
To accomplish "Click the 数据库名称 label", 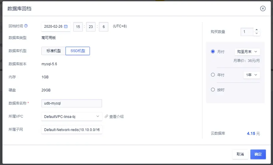I will [17, 103].
